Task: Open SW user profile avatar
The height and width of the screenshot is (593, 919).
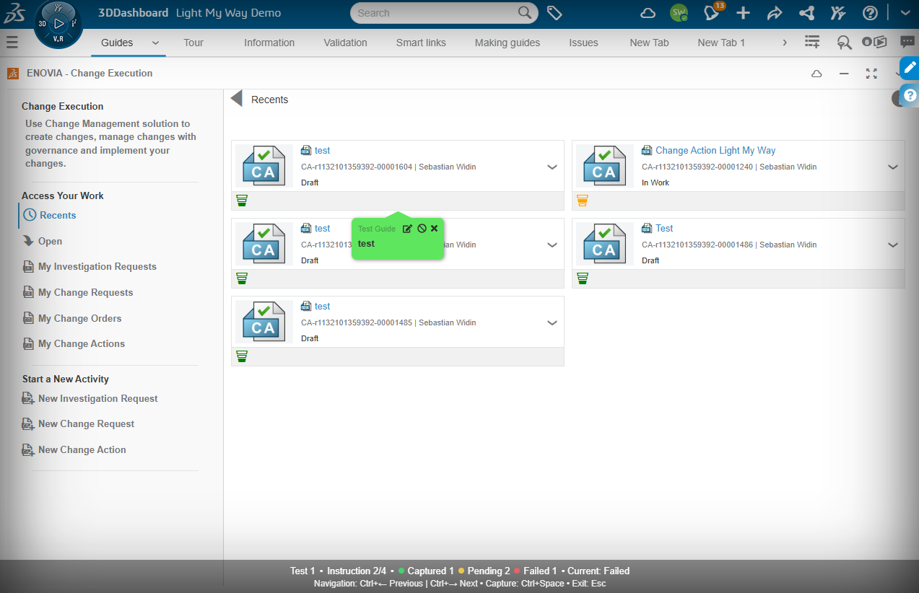Action: coord(679,13)
